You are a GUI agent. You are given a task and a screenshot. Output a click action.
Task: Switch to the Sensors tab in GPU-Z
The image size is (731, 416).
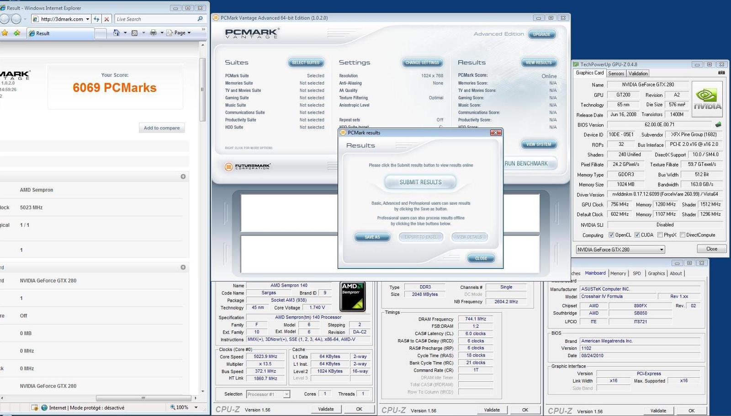(x=616, y=73)
